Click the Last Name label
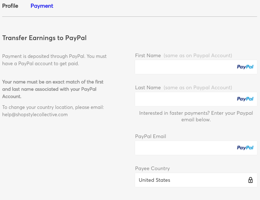260x200 pixels. click(x=148, y=88)
